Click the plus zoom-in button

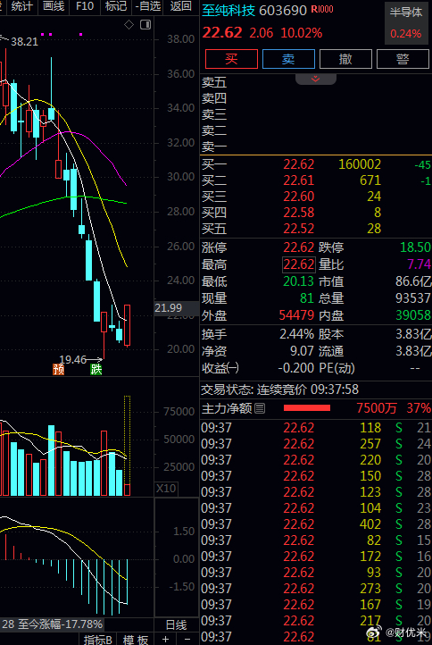coord(165,640)
